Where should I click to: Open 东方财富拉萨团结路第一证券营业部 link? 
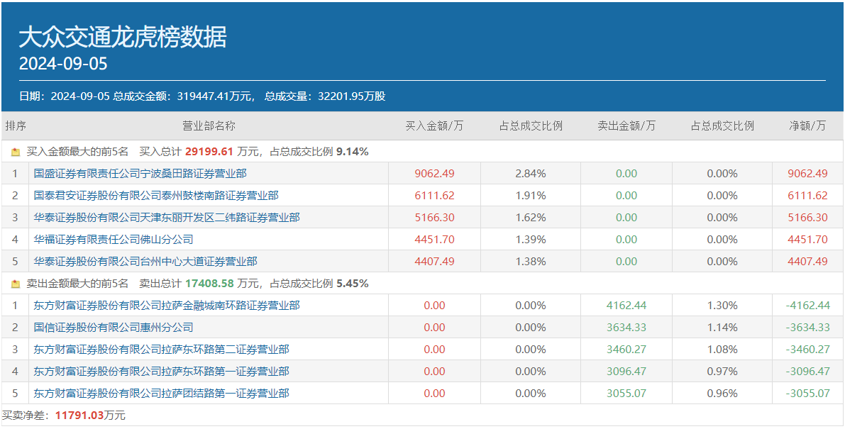pos(161,394)
